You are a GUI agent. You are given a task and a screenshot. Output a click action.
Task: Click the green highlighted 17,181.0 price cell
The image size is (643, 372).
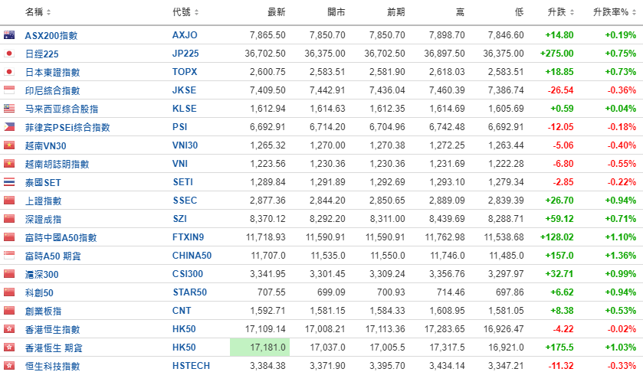tap(258, 348)
